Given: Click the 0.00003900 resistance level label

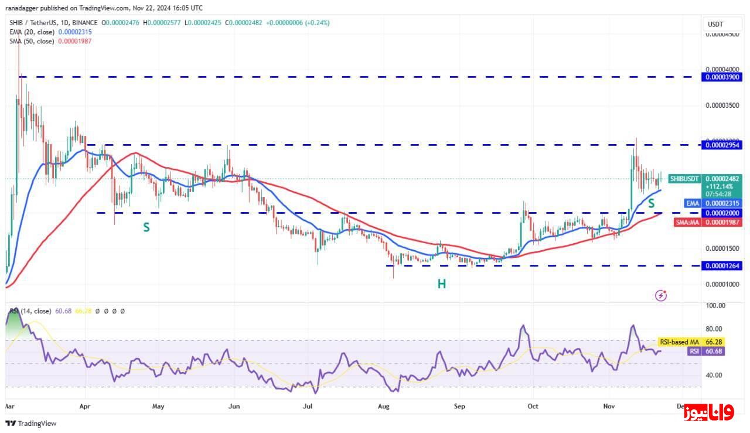Looking at the screenshot, I should [723, 77].
